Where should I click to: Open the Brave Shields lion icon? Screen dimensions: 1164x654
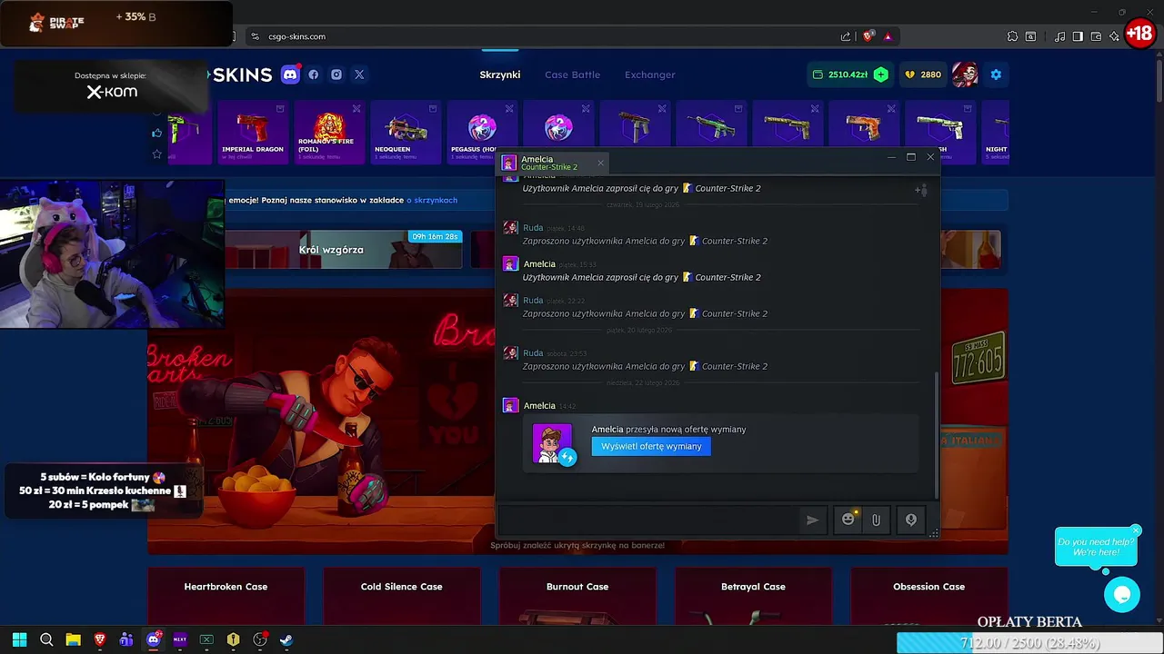[x=868, y=36]
